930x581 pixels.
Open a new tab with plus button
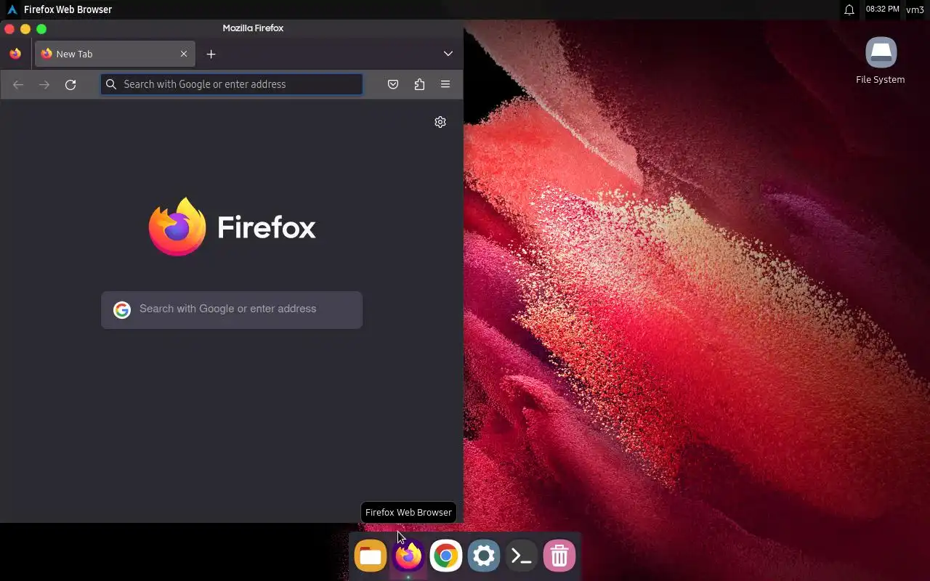211,54
